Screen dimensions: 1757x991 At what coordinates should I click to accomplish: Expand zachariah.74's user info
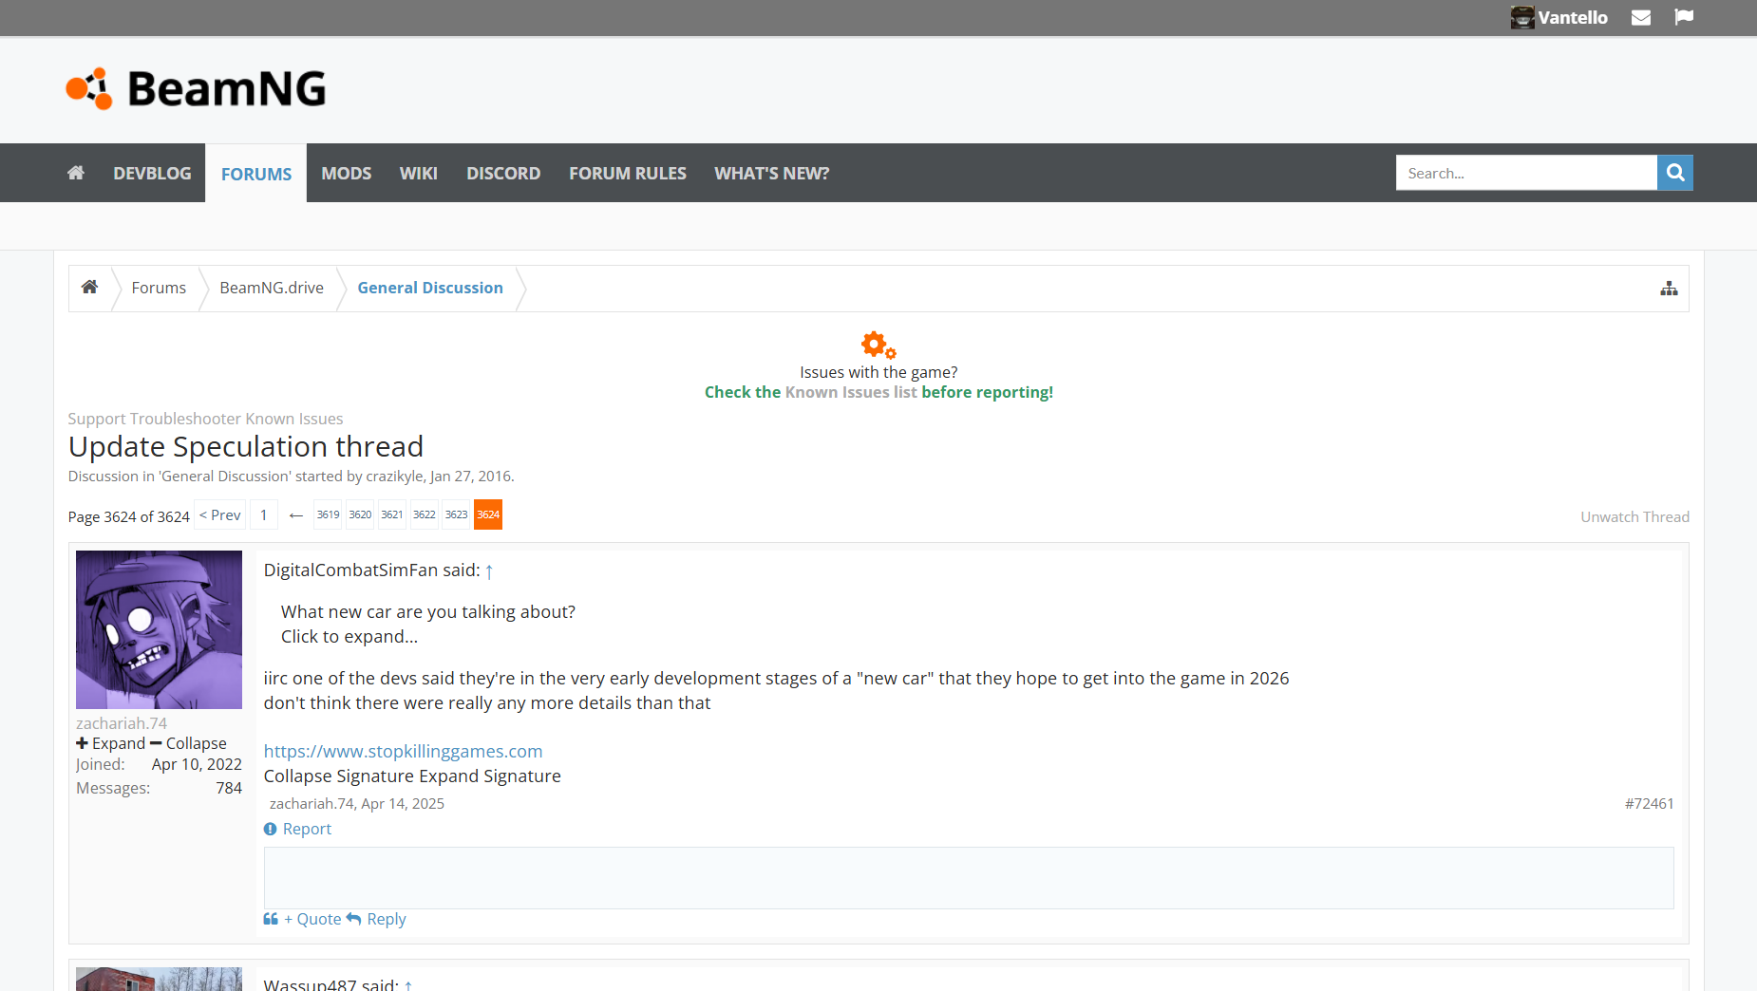point(110,743)
